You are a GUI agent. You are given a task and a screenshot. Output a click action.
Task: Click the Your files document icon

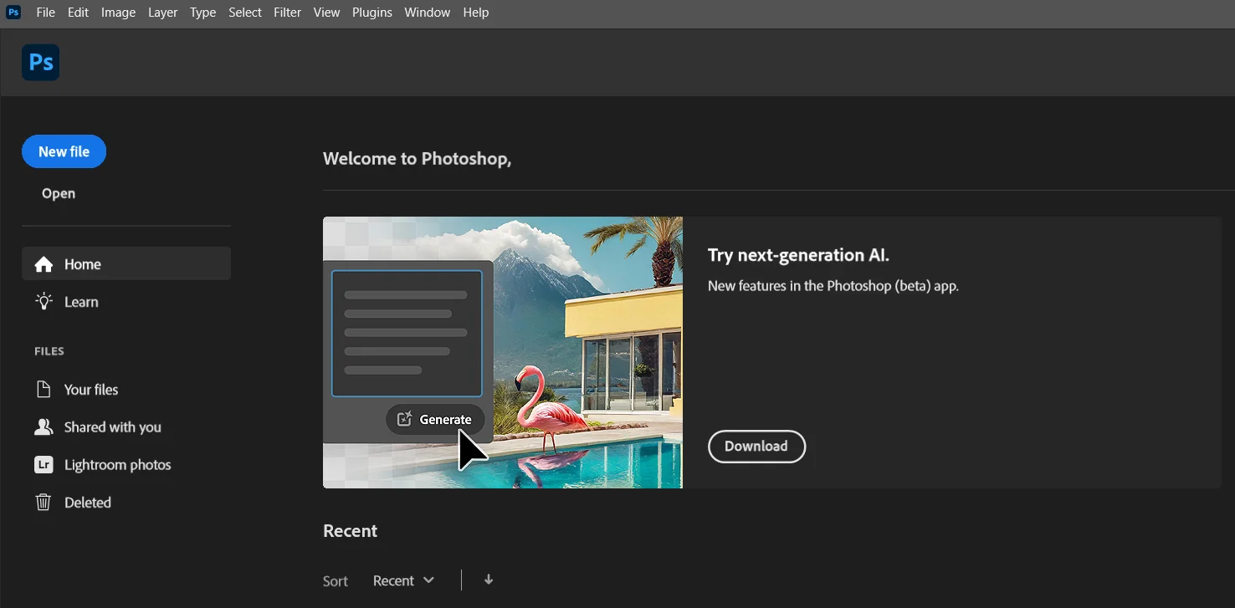pos(44,390)
